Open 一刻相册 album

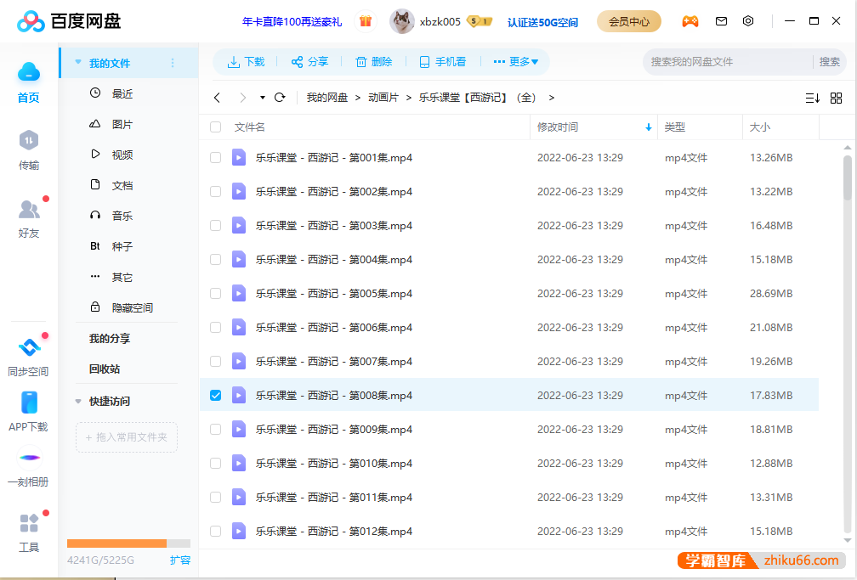pos(28,458)
